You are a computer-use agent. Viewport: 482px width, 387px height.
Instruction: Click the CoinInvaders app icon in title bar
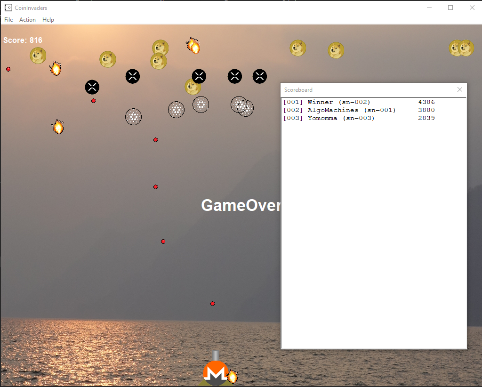point(8,8)
